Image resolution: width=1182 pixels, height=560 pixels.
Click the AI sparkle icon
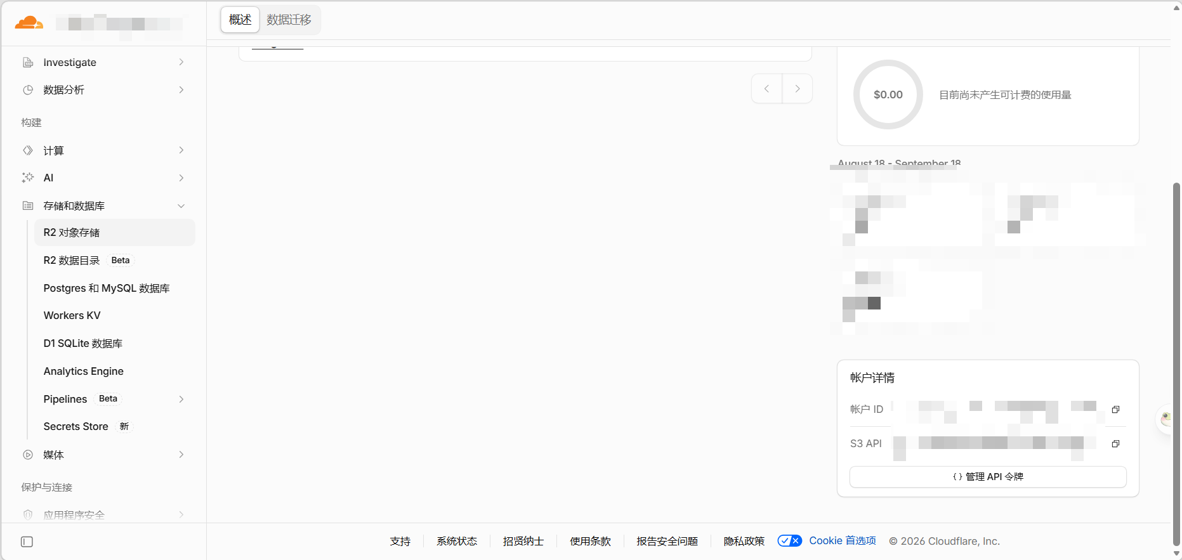coord(28,178)
